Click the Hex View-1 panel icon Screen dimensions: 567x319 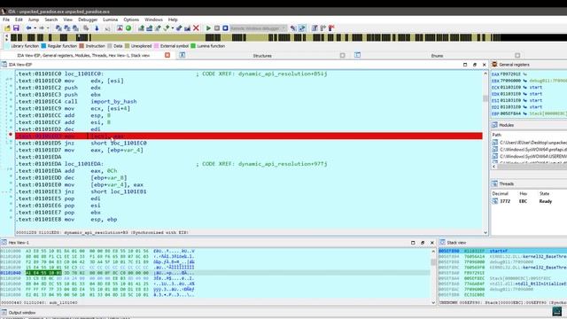pyautogui.click(x=4, y=242)
